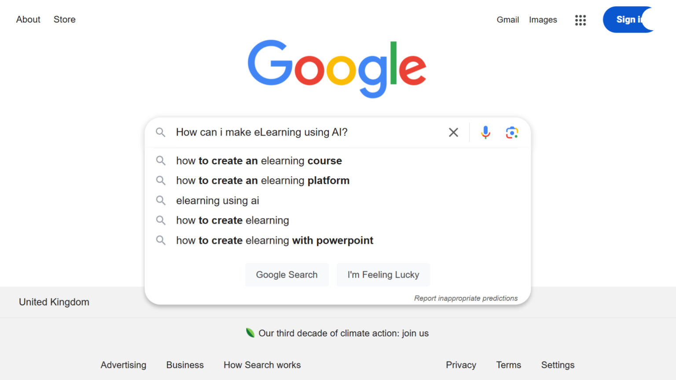The width and height of the screenshot is (676, 380).
Task: Click the search icon beside 'elearning using ai'
Action: 161,200
